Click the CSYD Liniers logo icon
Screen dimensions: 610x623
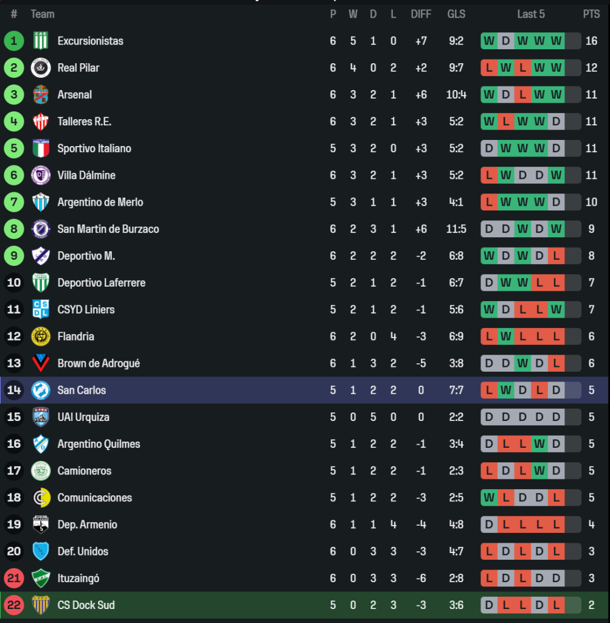coord(41,310)
